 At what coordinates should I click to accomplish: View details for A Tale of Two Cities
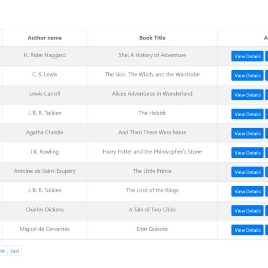click(x=248, y=211)
